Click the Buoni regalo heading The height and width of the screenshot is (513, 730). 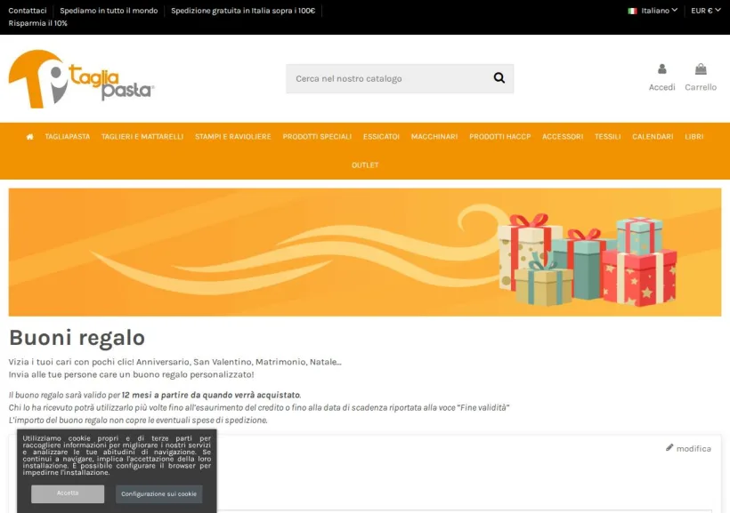click(77, 338)
